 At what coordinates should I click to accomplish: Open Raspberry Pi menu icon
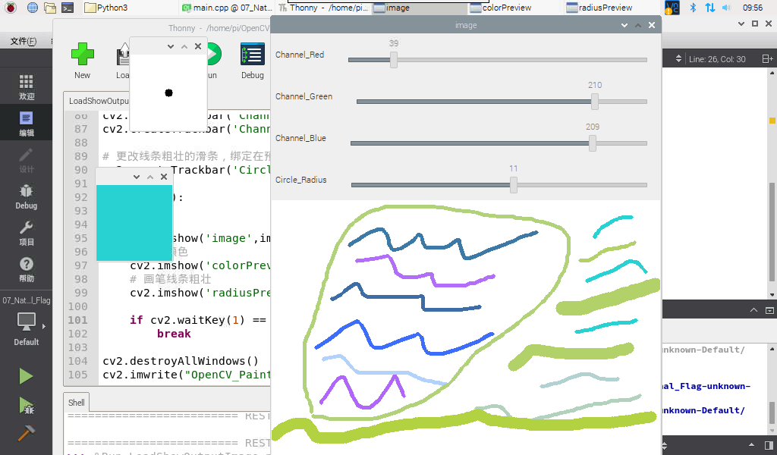click(11, 8)
